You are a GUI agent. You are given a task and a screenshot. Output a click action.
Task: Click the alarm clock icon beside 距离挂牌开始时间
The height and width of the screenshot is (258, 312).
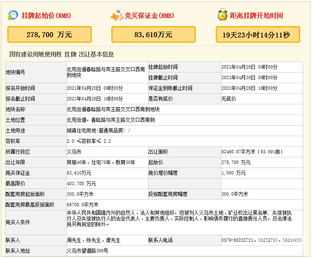[222, 15]
